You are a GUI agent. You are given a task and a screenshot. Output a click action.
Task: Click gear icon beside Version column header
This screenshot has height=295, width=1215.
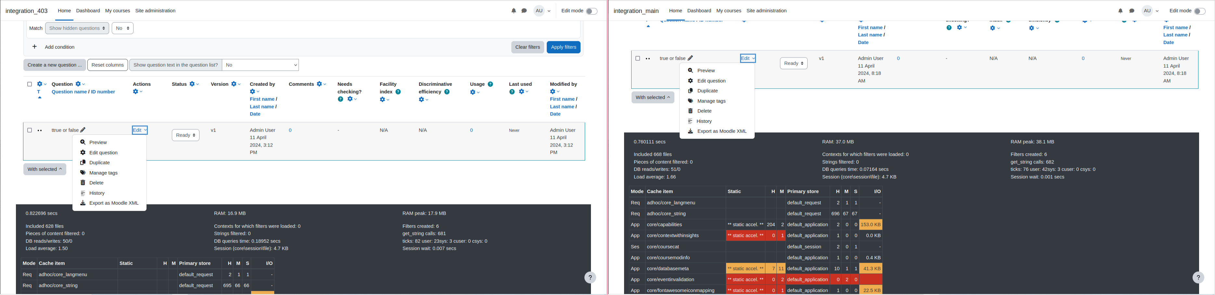[x=234, y=84]
